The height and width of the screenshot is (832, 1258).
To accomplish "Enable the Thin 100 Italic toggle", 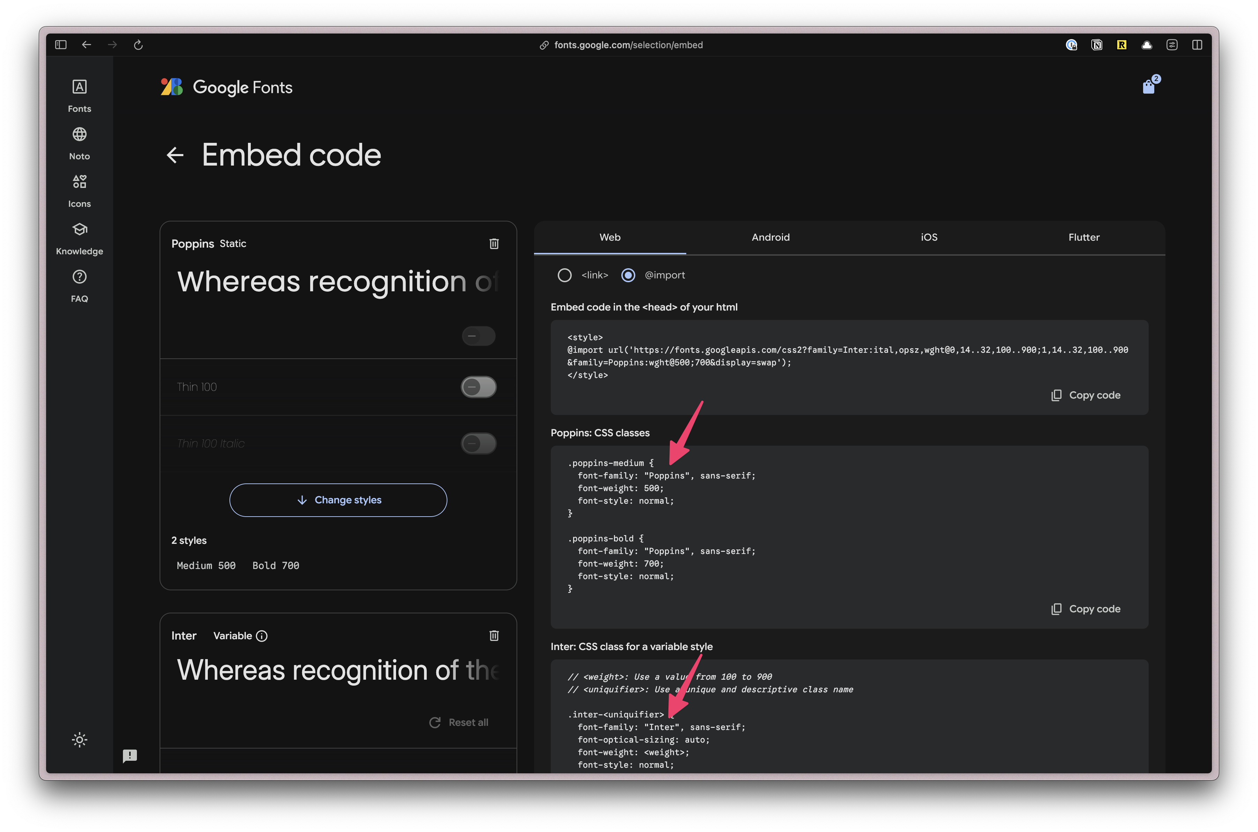I will click(478, 444).
